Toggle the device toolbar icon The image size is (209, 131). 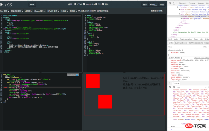(174, 3)
